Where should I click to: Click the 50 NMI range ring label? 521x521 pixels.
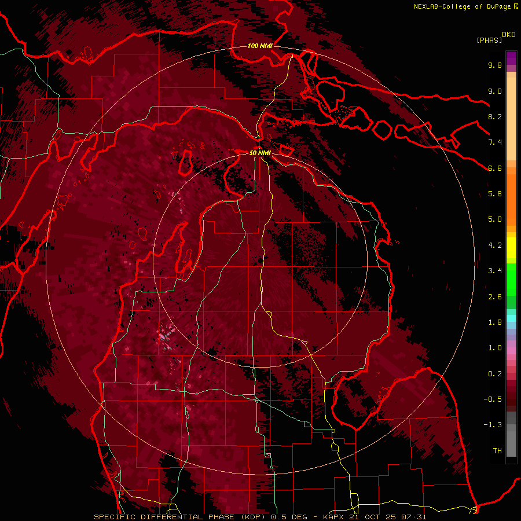(x=260, y=153)
